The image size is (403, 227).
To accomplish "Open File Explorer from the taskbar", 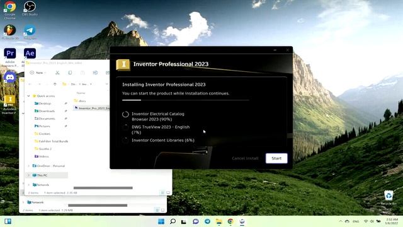I will point(219,221).
